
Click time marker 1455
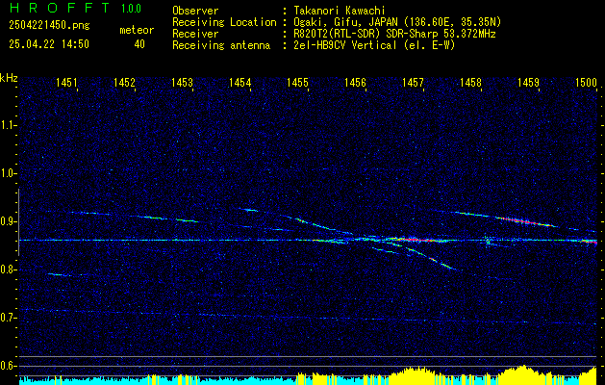click(297, 82)
